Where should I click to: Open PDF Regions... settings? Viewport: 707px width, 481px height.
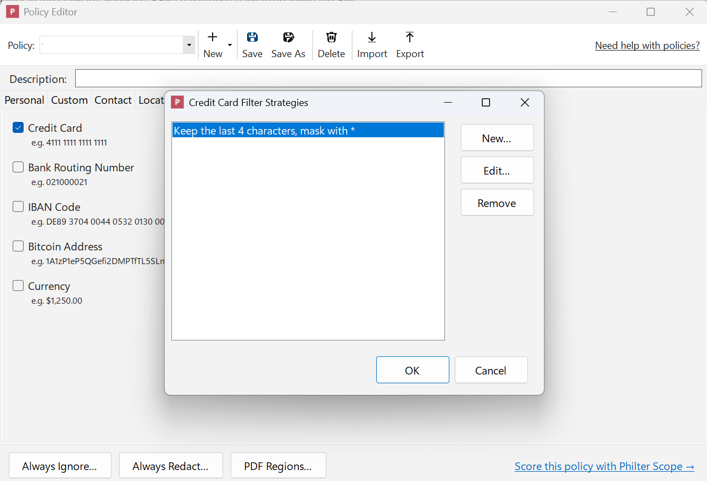279,466
